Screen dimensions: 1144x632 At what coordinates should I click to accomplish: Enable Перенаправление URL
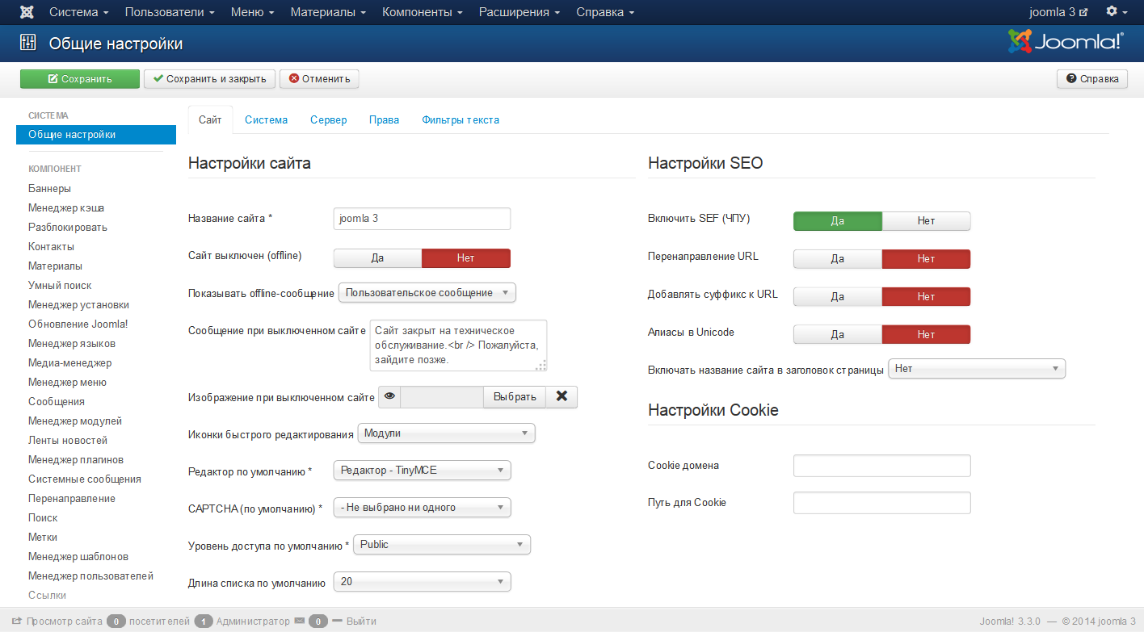point(837,257)
